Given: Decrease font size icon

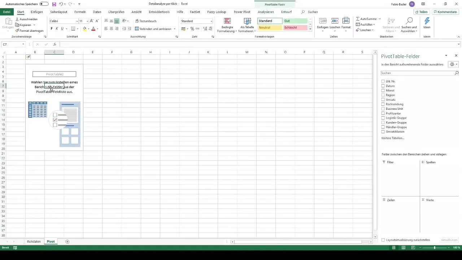Looking at the screenshot, I should pos(97,21).
